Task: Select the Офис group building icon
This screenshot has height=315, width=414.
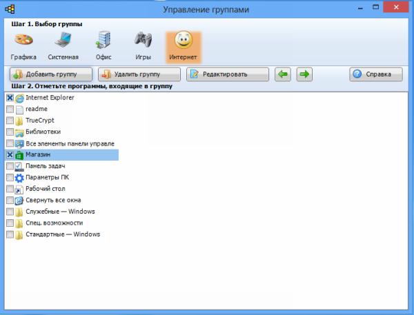Action: tap(103, 39)
